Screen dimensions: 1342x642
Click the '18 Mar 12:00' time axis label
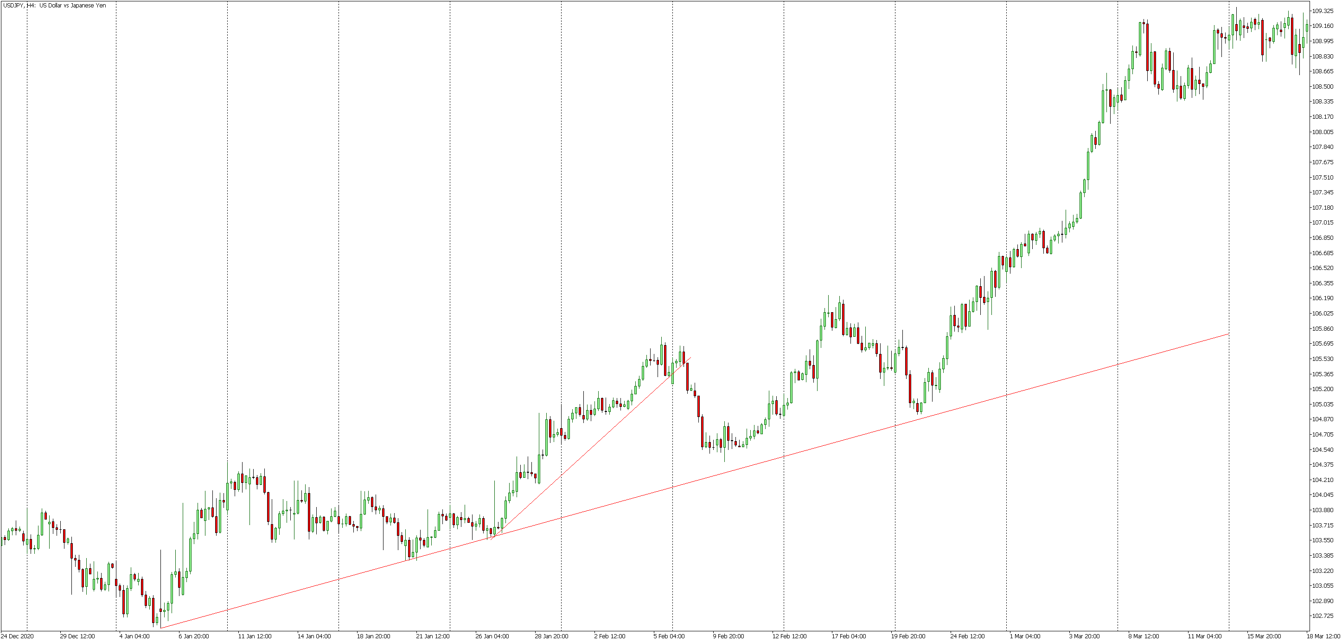1324,636
